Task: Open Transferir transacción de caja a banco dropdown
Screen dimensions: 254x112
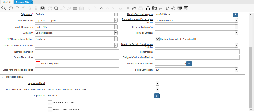Action: [x=236, y=21]
